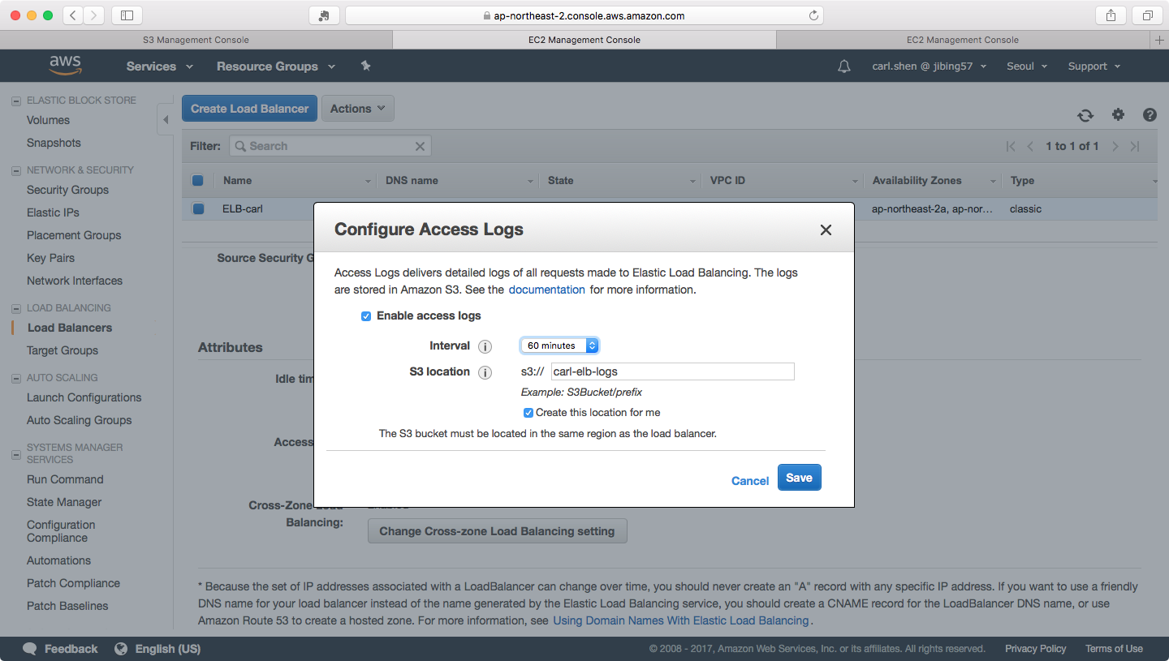The width and height of the screenshot is (1169, 661).
Task: Open Using Domain Names With ELB link
Action: pos(681,620)
